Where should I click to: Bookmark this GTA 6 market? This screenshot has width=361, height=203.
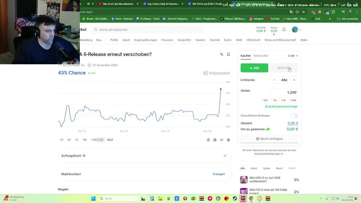[228, 54]
